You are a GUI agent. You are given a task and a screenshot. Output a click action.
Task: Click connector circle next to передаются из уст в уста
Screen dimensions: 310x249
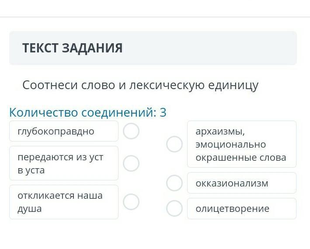point(131,163)
